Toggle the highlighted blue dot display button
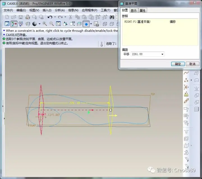This screenshot has width=202, height=179. click(x=86, y=24)
